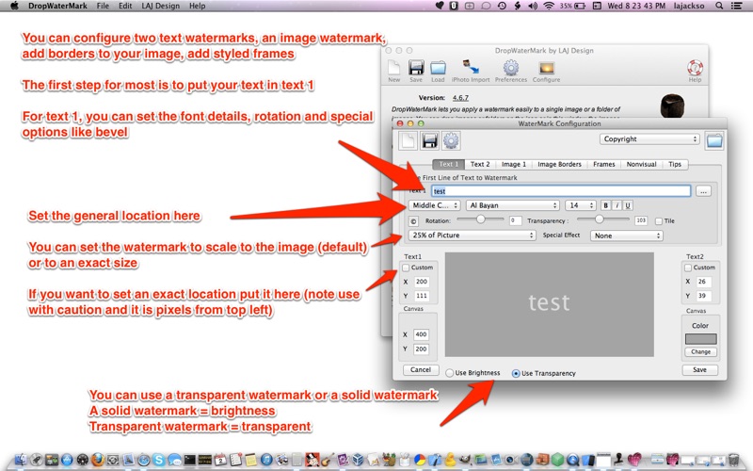This screenshot has width=753, height=471.
Task: Toggle Underline text style button
Action: 627,205
